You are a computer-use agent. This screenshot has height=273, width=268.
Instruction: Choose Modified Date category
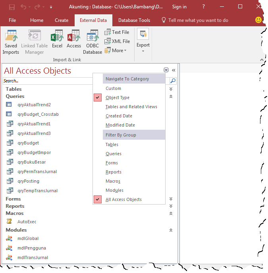point(129,125)
